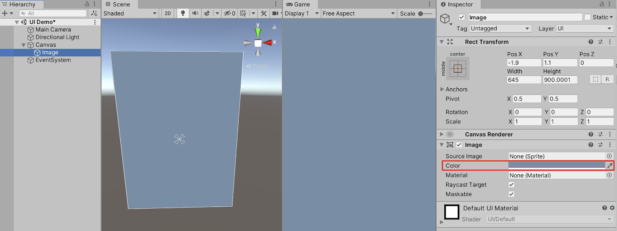617x231 pixels.
Task: Enable the Static checkbox
Action: click(588, 17)
